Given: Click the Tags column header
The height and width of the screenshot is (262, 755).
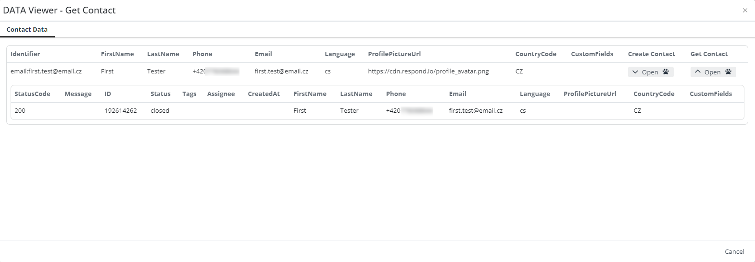Looking at the screenshot, I should point(189,94).
